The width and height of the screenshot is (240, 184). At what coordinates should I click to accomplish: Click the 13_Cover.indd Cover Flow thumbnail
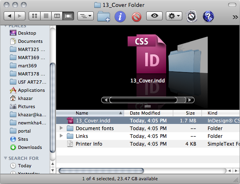(147, 54)
